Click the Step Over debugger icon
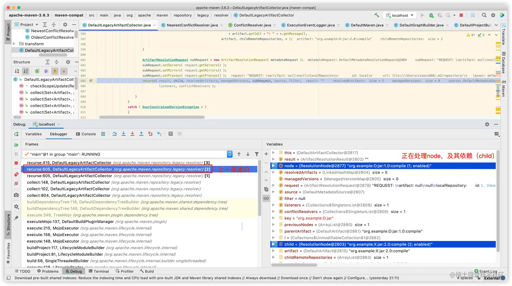The height and width of the screenshot is (286, 512). 114,134
